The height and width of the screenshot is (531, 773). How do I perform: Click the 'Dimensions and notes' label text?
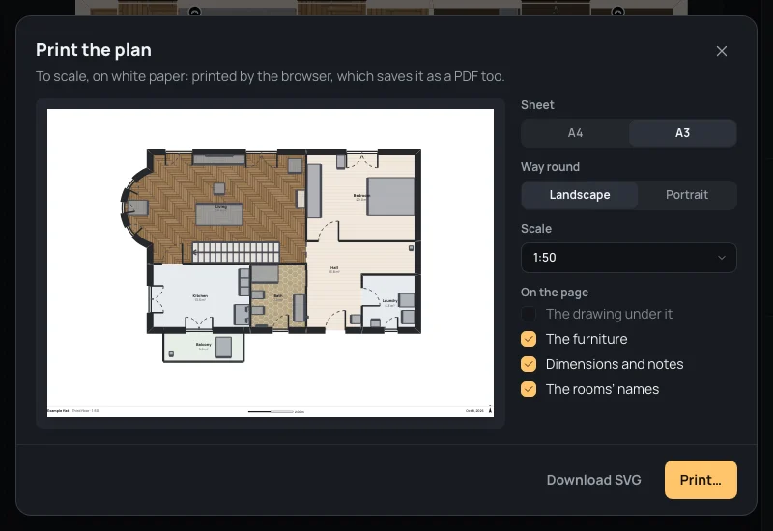pos(615,364)
